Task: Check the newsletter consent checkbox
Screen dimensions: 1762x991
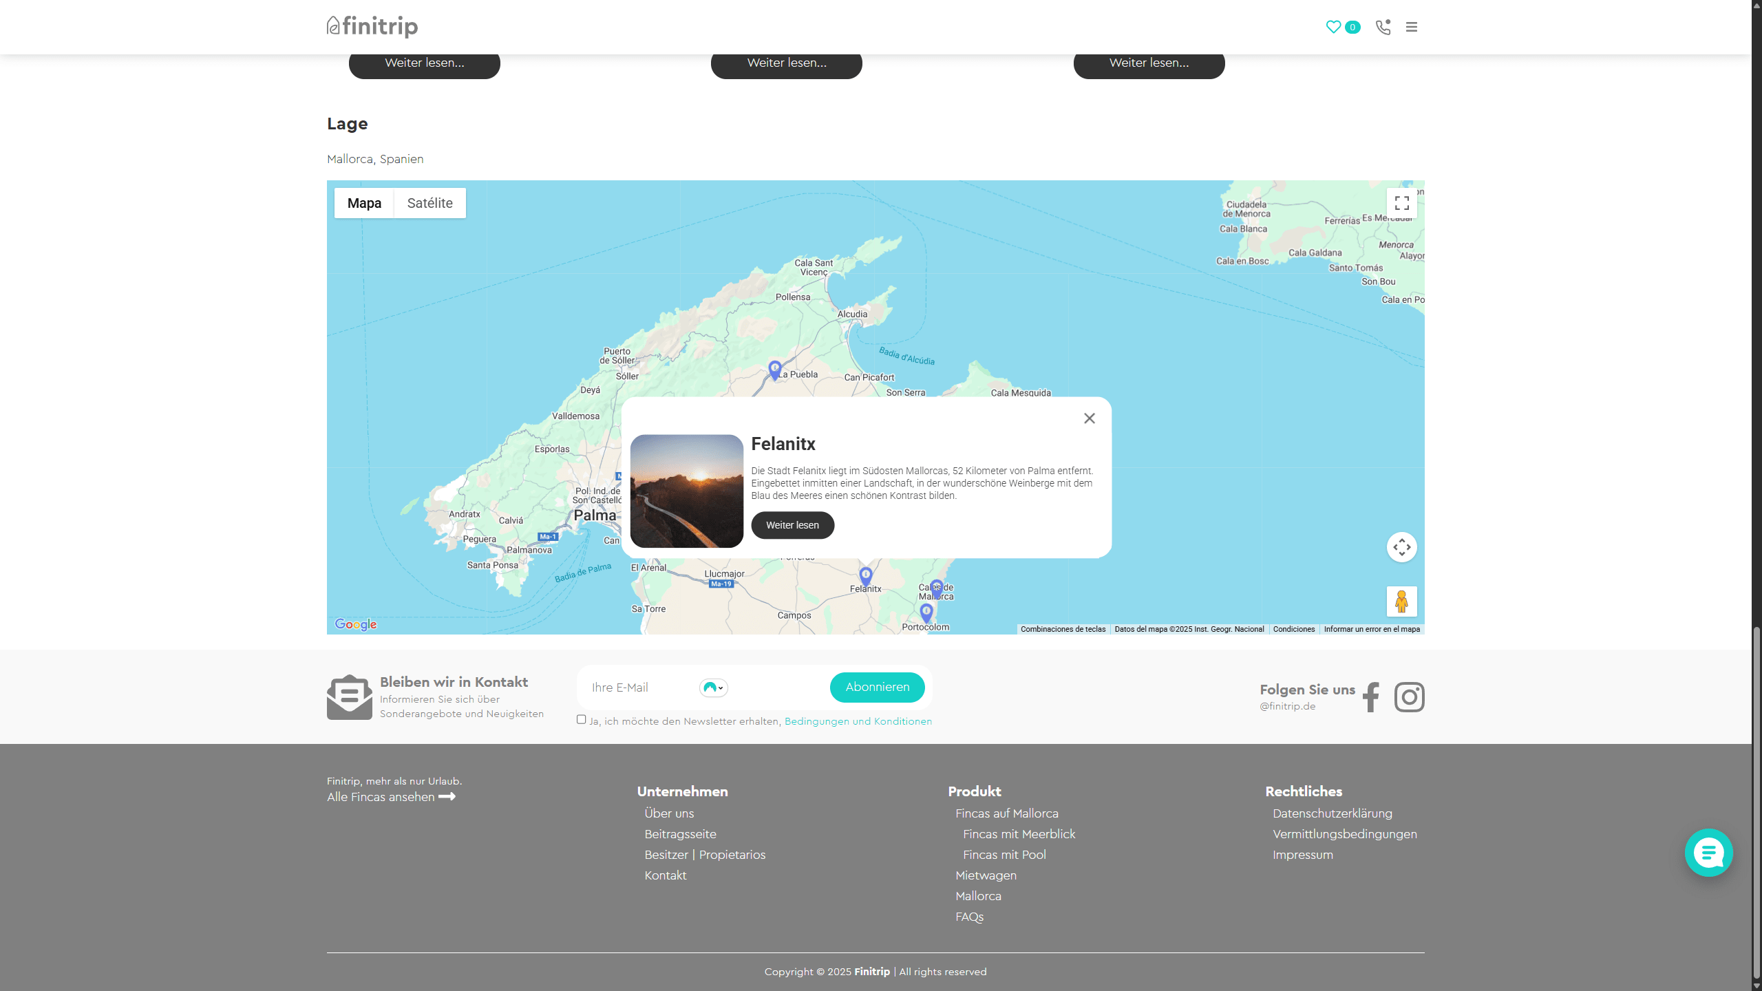Action: coord(582,719)
